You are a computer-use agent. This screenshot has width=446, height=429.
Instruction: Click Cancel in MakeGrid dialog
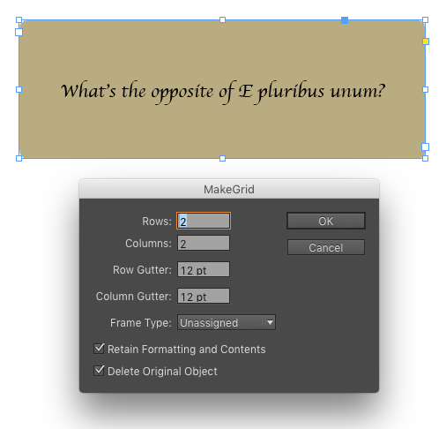click(326, 247)
